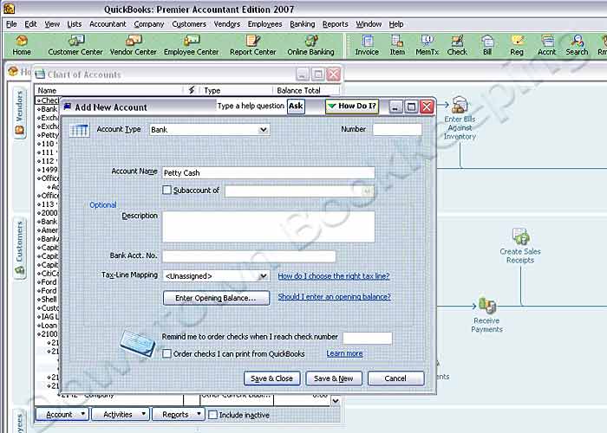Click the Invoice toolbar icon
This screenshot has width=607, height=433.
tap(367, 46)
